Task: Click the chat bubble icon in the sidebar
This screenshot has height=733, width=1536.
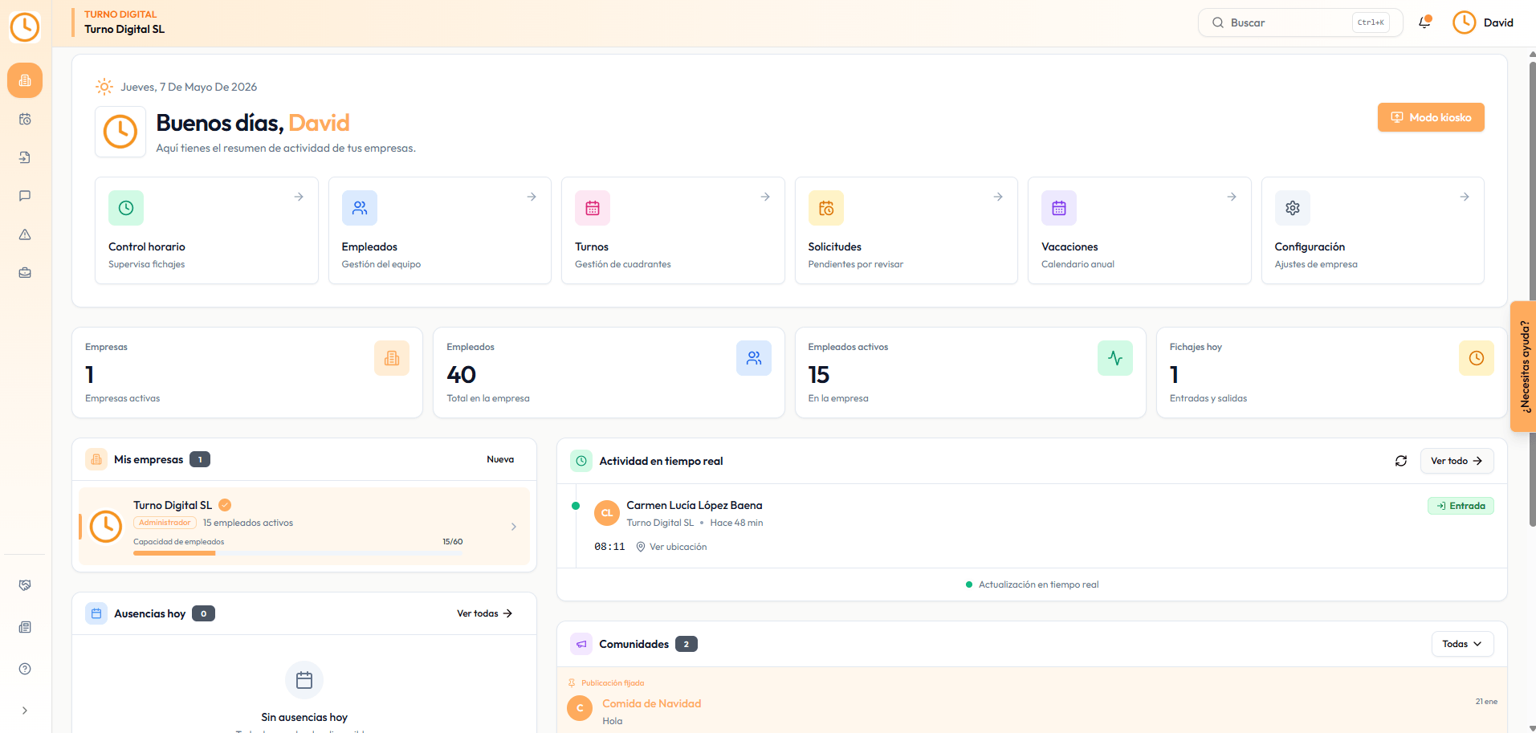Action: coord(25,196)
